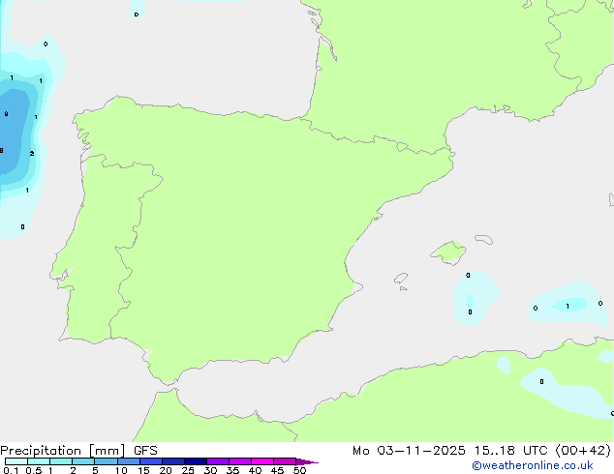Open the weatheronline.co.uk copyright link
Screen dimensions: 614x474
point(533,465)
